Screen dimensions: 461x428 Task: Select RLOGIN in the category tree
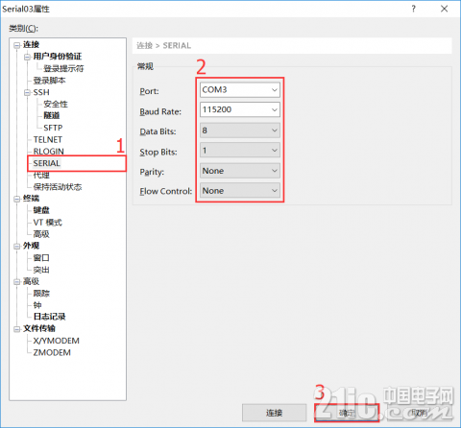(49, 152)
